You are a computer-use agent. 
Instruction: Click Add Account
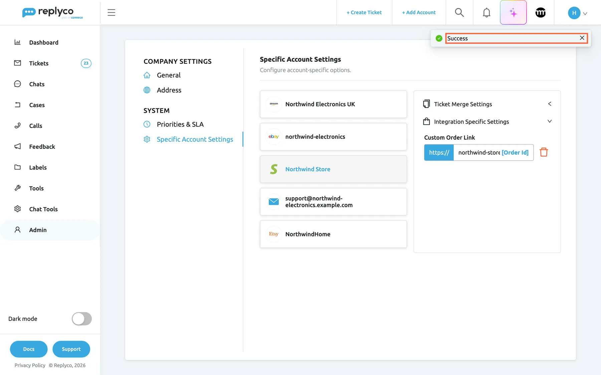tap(419, 12)
